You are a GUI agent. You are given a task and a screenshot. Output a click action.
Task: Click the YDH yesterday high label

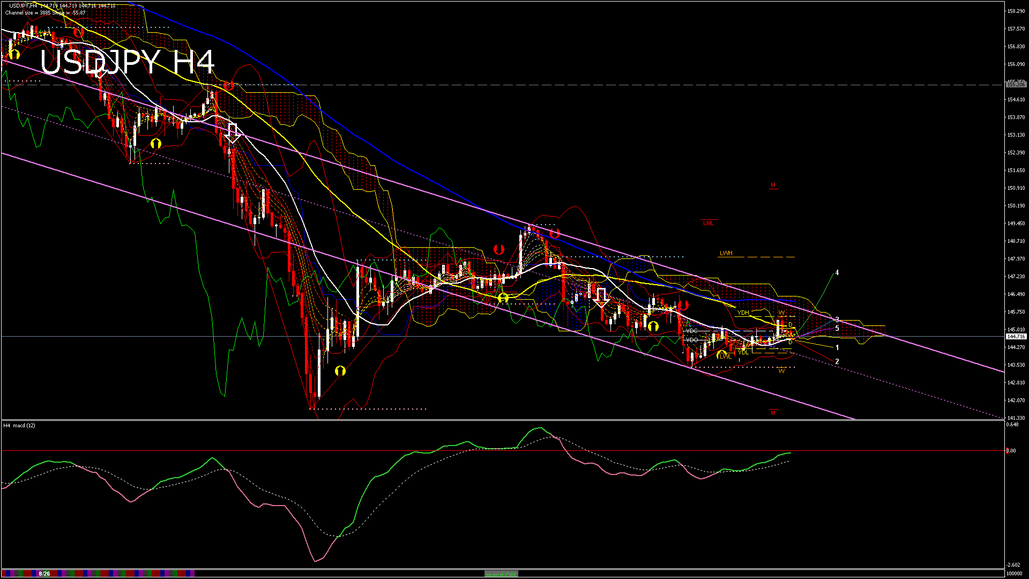click(743, 313)
